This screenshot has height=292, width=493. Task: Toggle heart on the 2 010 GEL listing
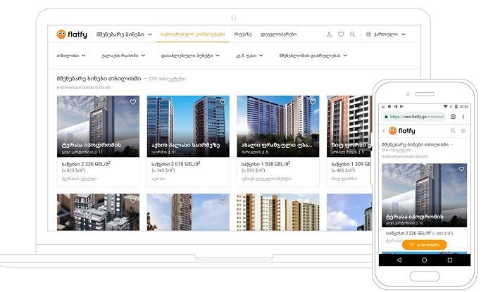pos(223,102)
